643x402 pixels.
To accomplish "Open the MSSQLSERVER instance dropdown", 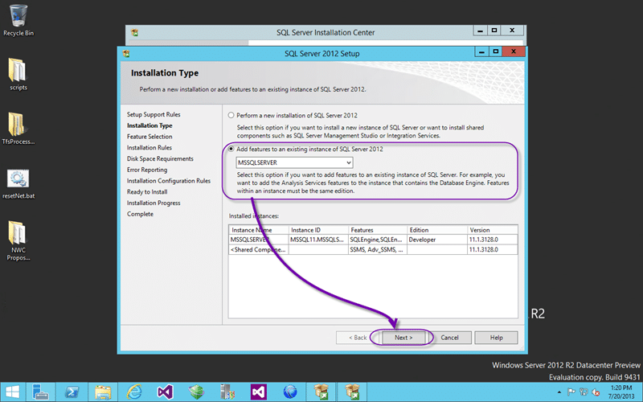I will point(294,162).
